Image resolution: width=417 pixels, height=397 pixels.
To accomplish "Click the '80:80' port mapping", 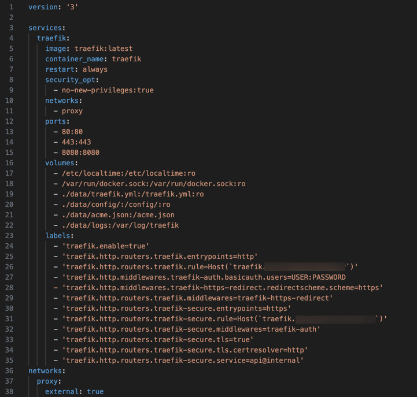I will pos(72,132).
